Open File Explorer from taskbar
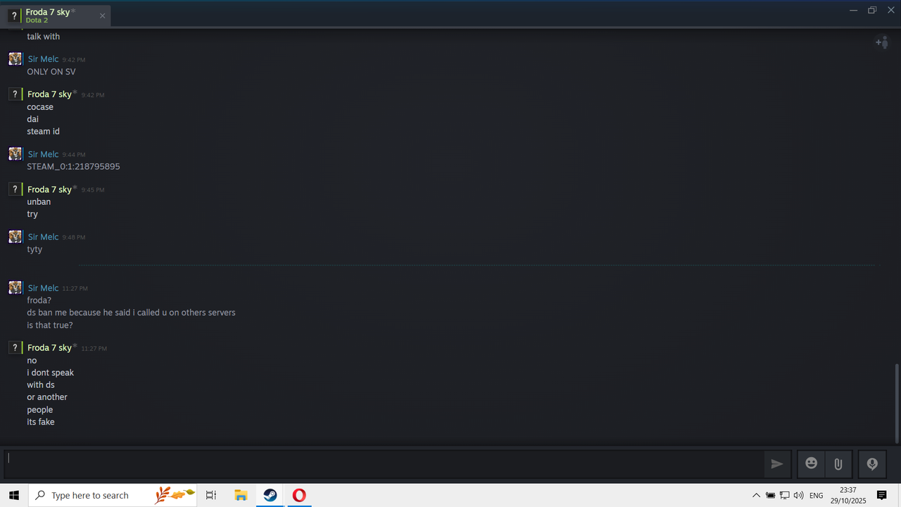Viewport: 901px width, 507px height. (241, 495)
